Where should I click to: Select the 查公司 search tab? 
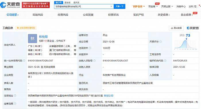pyautogui.click(x=59, y=2)
